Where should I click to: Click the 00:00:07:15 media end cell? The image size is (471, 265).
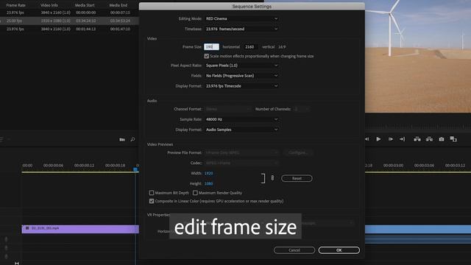[x=120, y=13]
